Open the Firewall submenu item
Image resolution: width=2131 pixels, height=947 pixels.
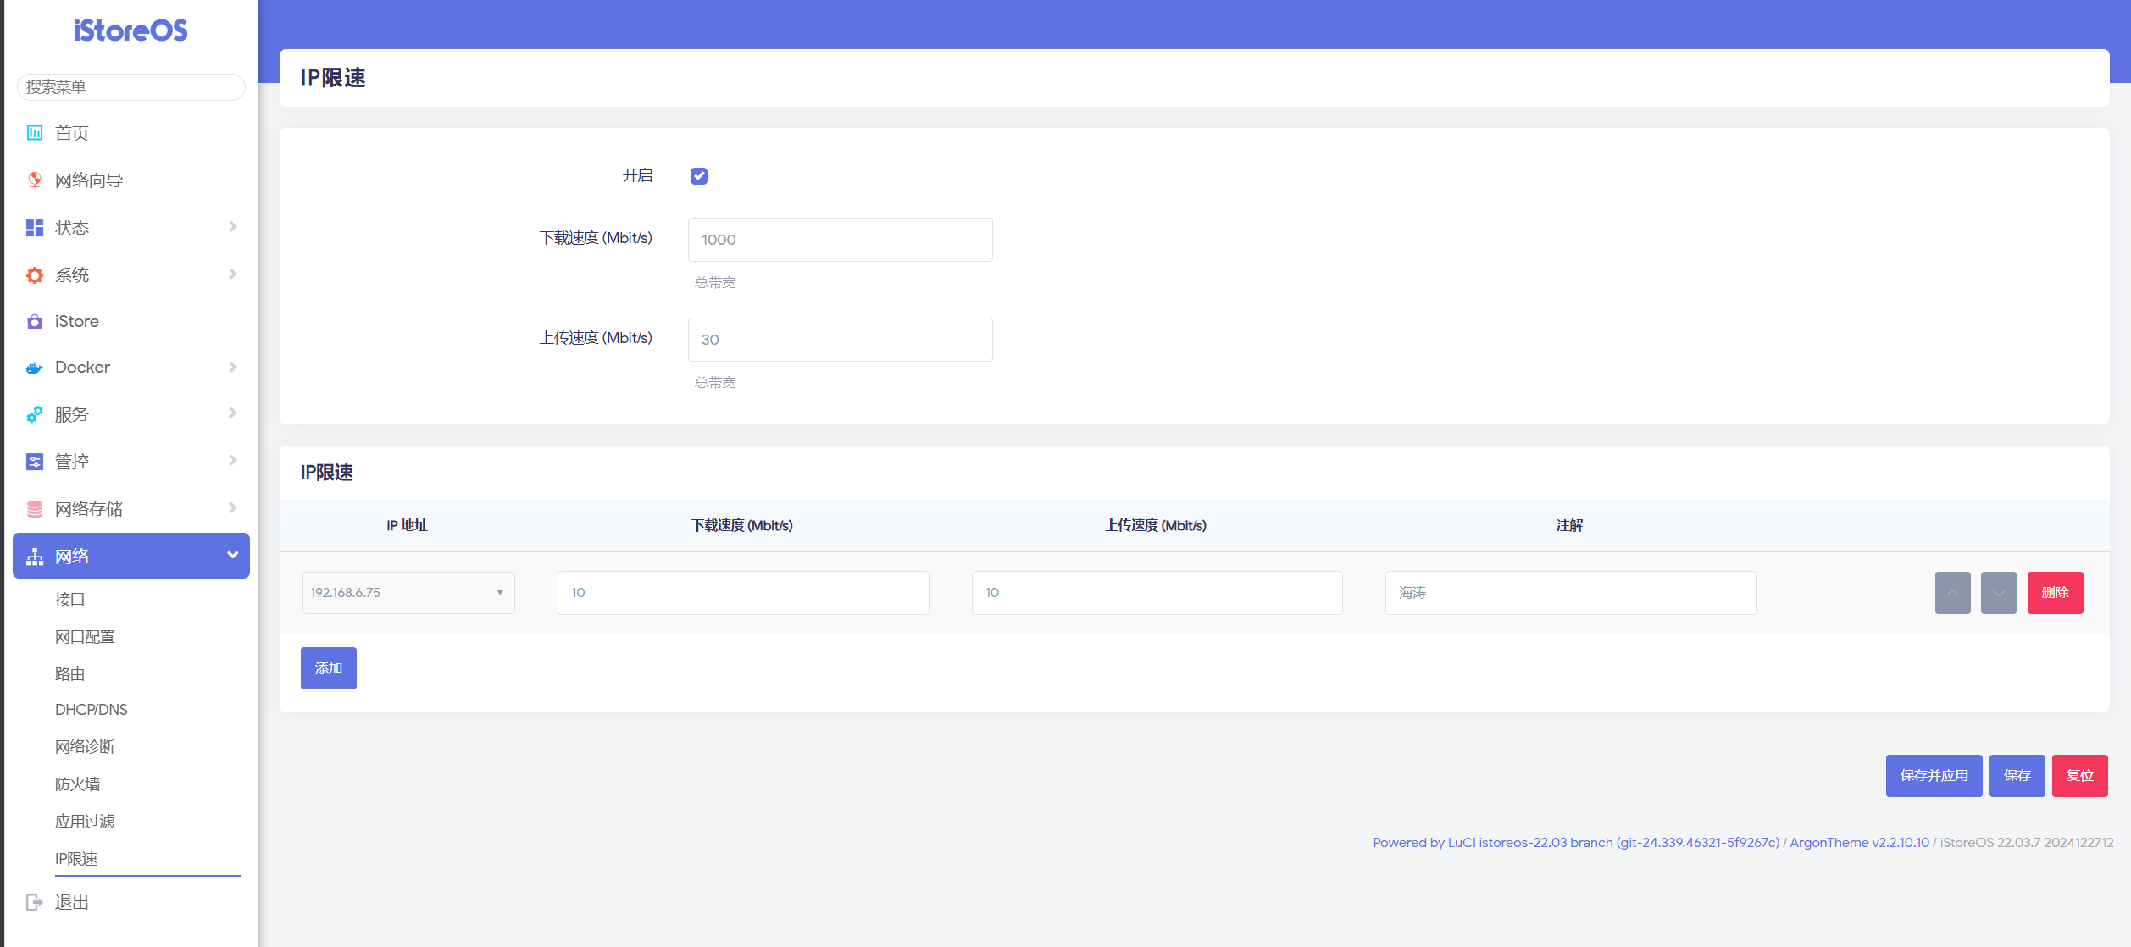tap(78, 784)
